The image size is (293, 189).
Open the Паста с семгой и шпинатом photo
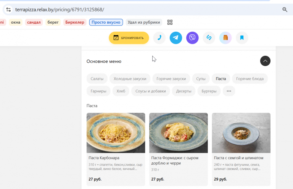(241, 133)
